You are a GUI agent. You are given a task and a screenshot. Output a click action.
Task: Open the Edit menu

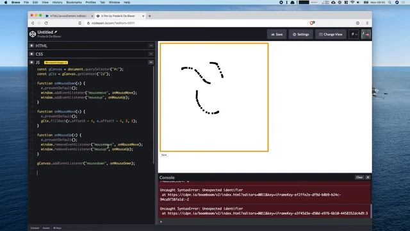pos(35,3)
